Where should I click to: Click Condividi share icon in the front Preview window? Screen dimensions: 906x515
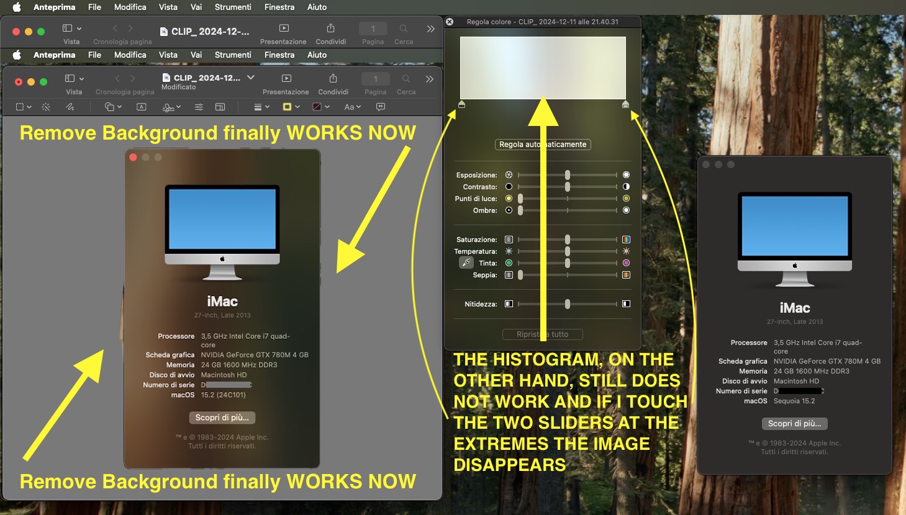pos(333,79)
